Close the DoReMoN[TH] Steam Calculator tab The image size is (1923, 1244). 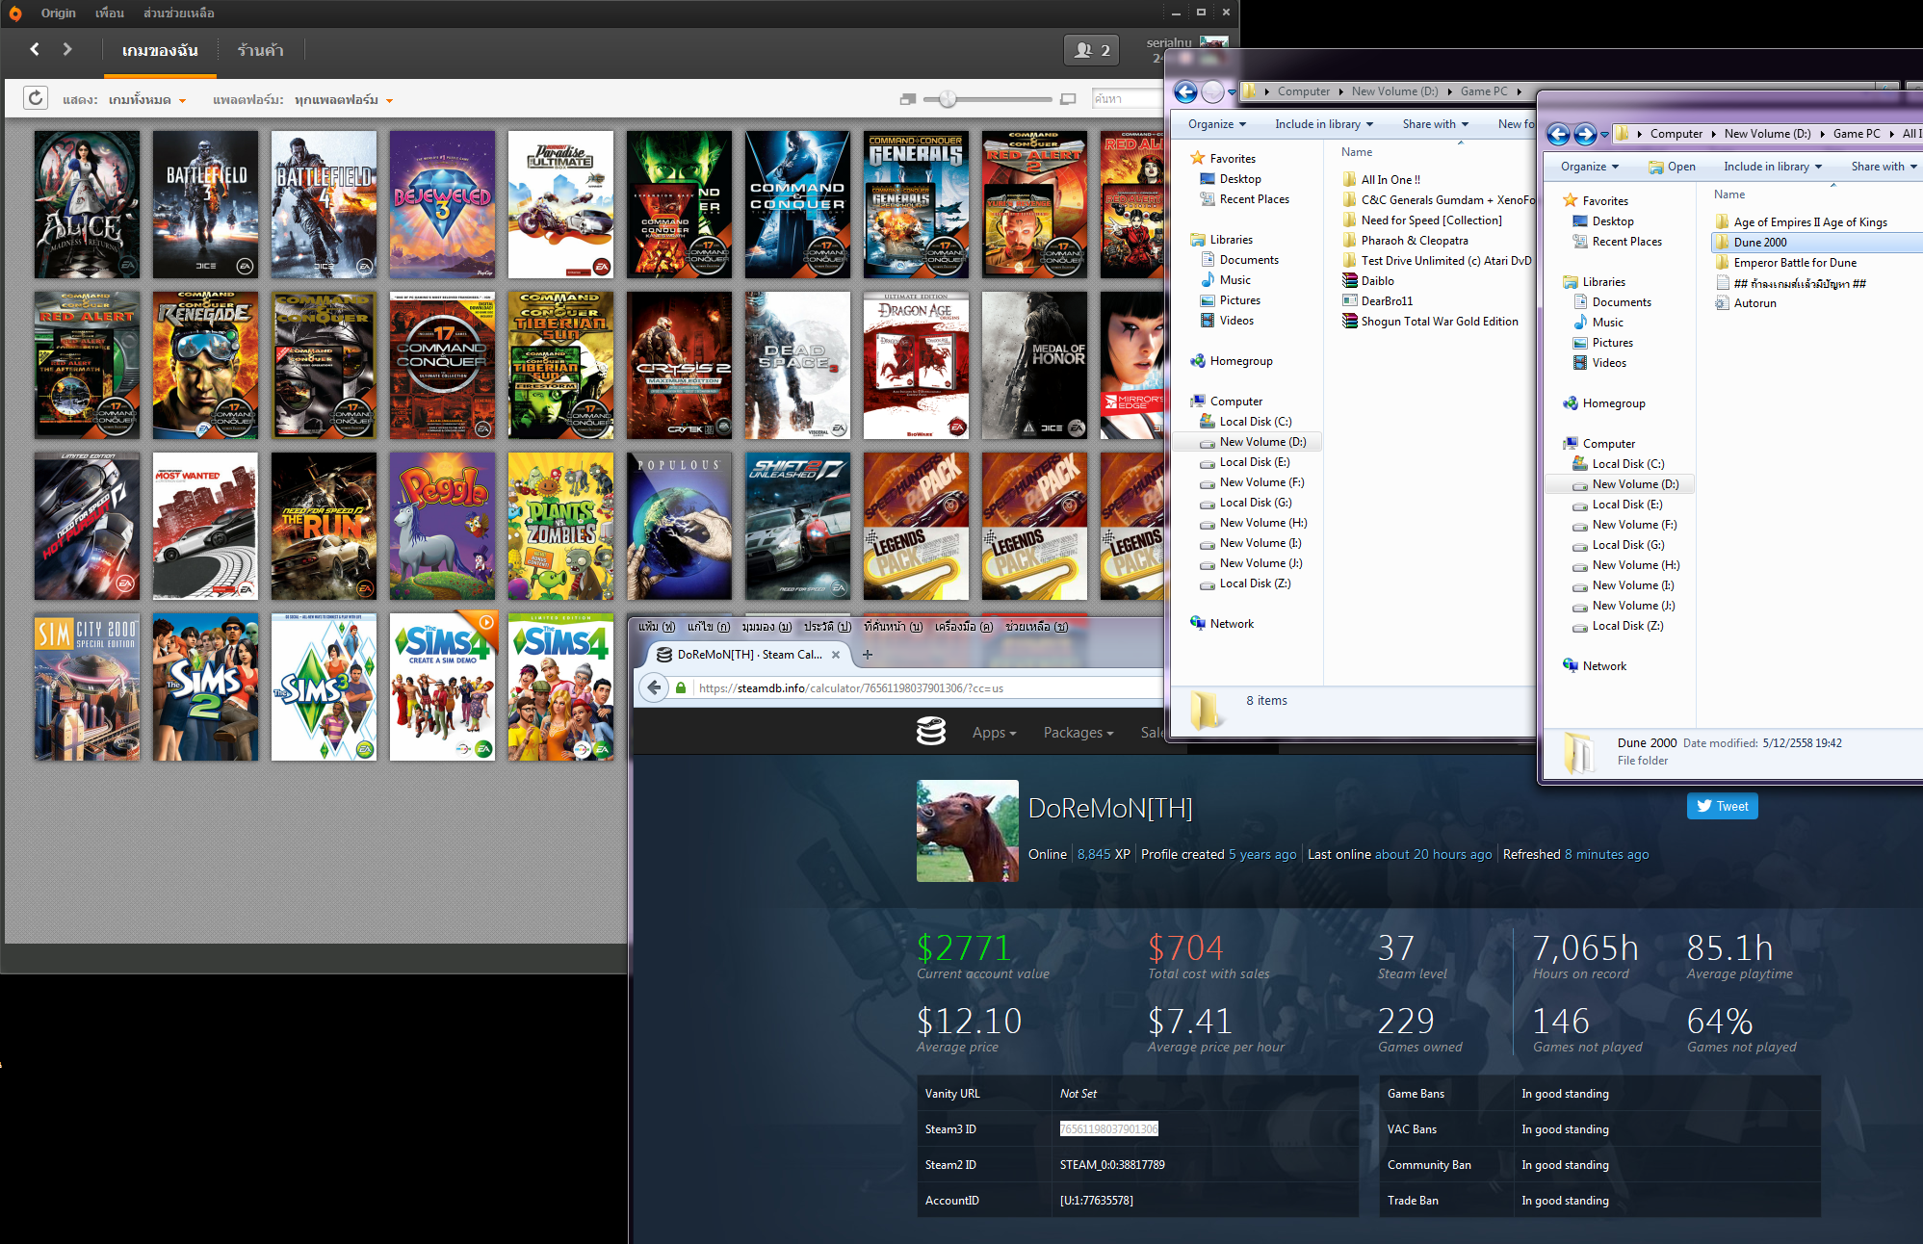tap(836, 655)
